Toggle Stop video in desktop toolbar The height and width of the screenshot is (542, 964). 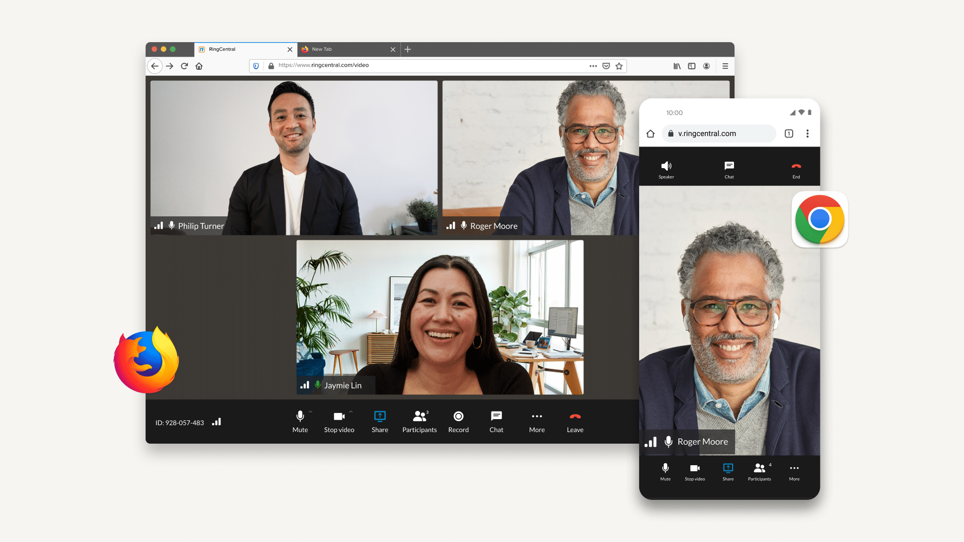[339, 416]
